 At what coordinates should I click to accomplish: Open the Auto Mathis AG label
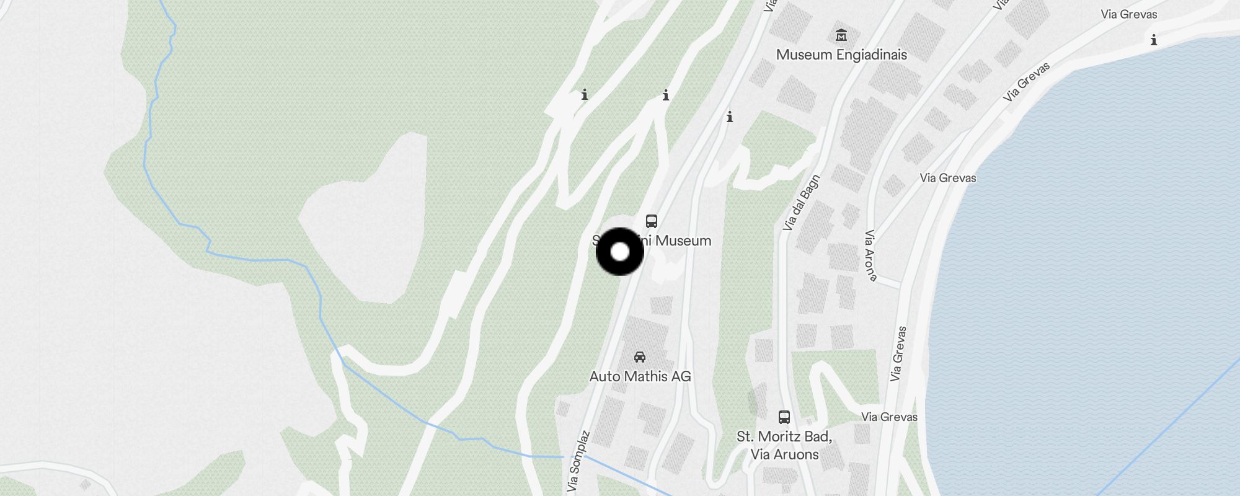pos(640,376)
